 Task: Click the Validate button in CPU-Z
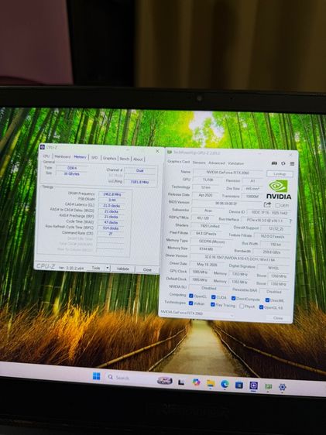click(123, 269)
